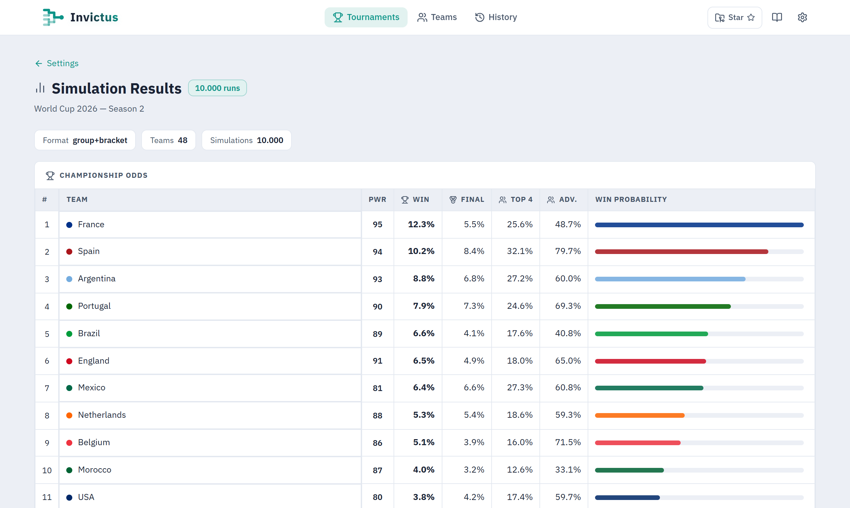Go back via the Settings link
The image size is (850, 508).
coord(57,63)
